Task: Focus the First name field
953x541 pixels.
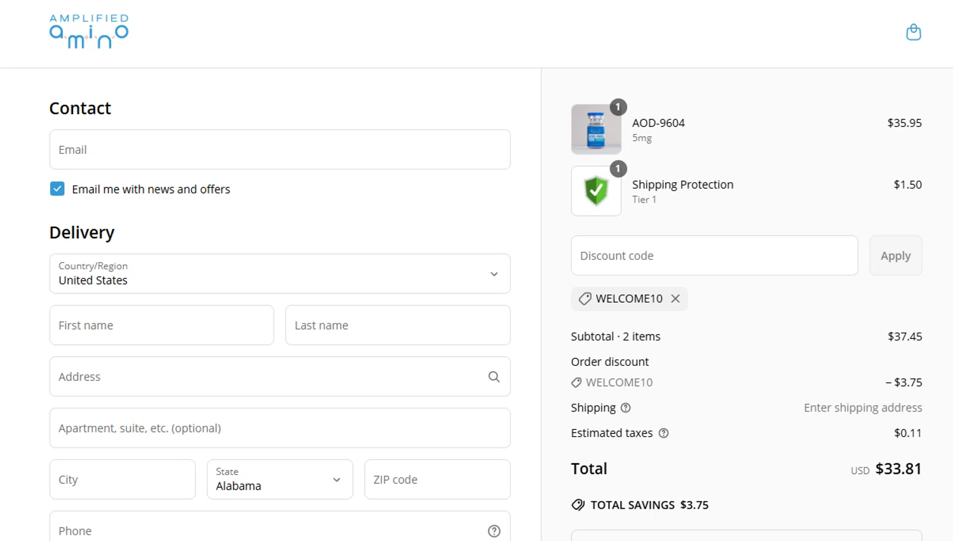Action: click(161, 325)
